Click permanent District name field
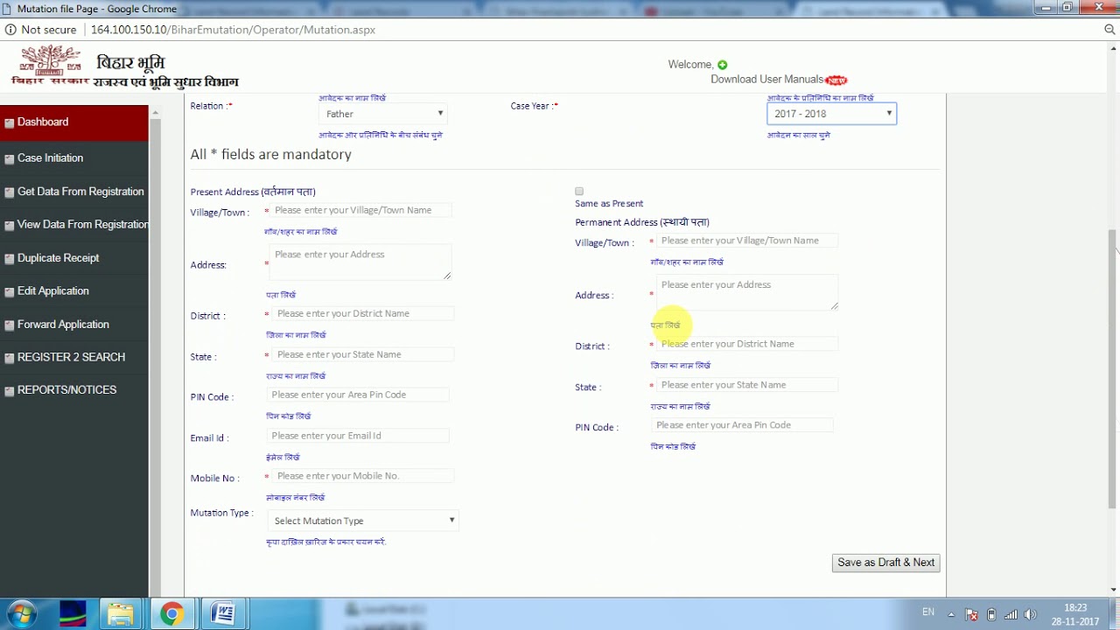This screenshot has height=630, width=1120. click(747, 344)
